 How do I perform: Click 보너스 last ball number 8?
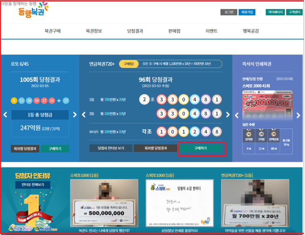click(217, 132)
